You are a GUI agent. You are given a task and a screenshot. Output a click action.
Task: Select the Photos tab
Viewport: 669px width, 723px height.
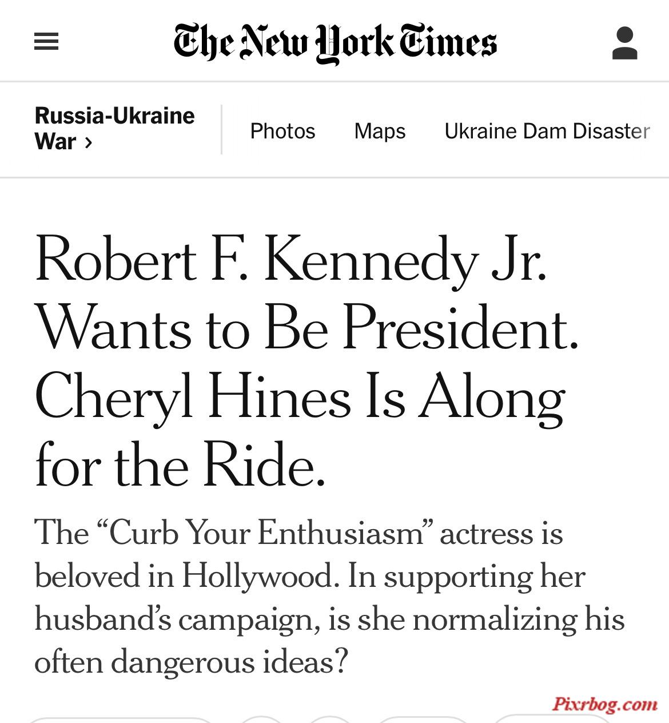[282, 131]
